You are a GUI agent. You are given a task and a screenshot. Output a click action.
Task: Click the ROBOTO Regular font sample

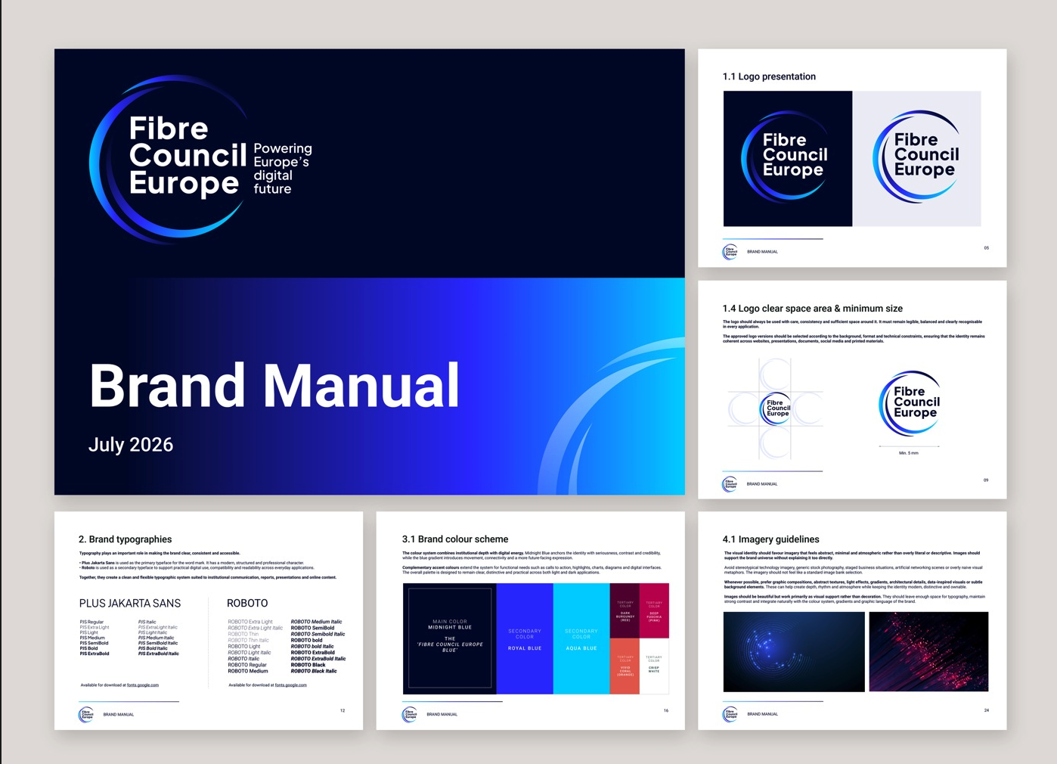click(247, 665)
